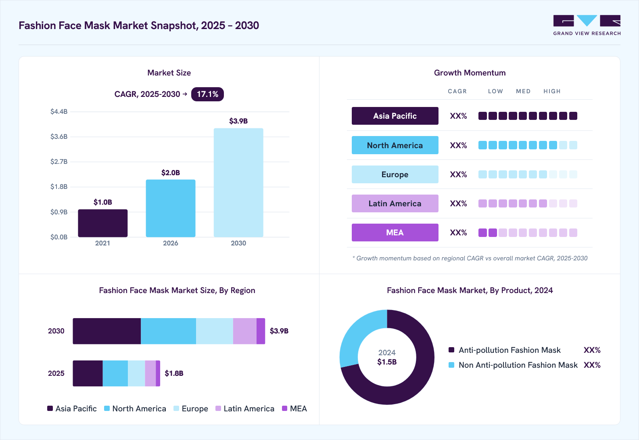This screenshot has width=639, height=440.
Task: Click the Anti-pollution Fashion Mask legend swatch
Action: 451,350
